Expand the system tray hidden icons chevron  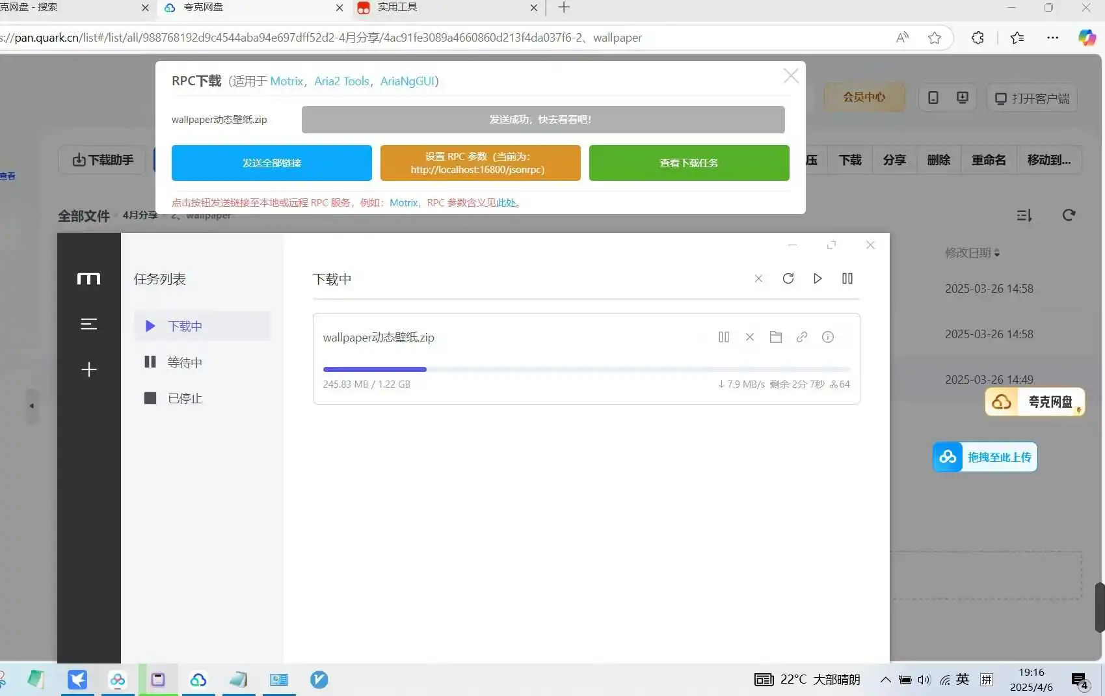click(885, 680)
